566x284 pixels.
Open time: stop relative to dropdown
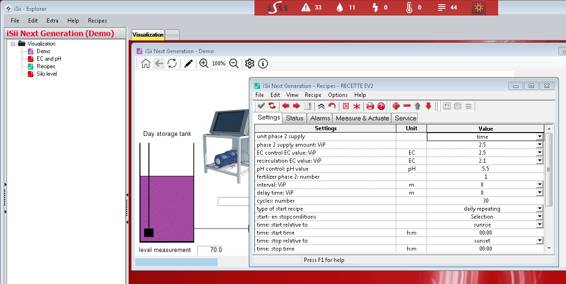pyautogui.click(x=540, y=241)
